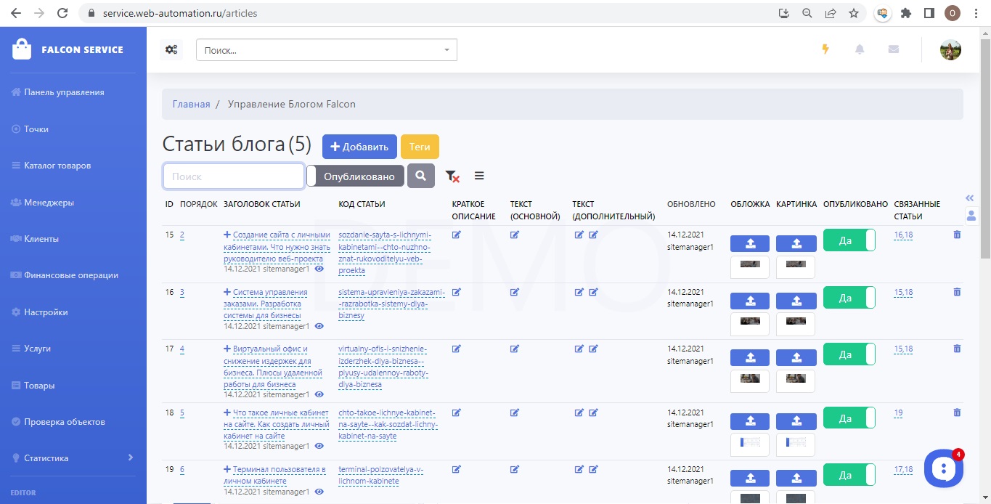Toggle the Опубликовано filter switch

tap(355, 176)
